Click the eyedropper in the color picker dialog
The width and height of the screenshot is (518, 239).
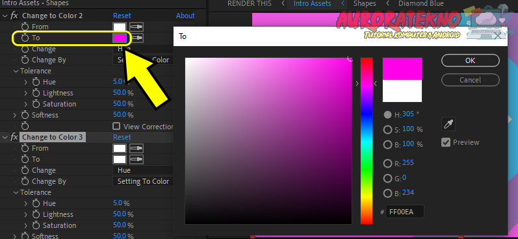tap(448, 124)
